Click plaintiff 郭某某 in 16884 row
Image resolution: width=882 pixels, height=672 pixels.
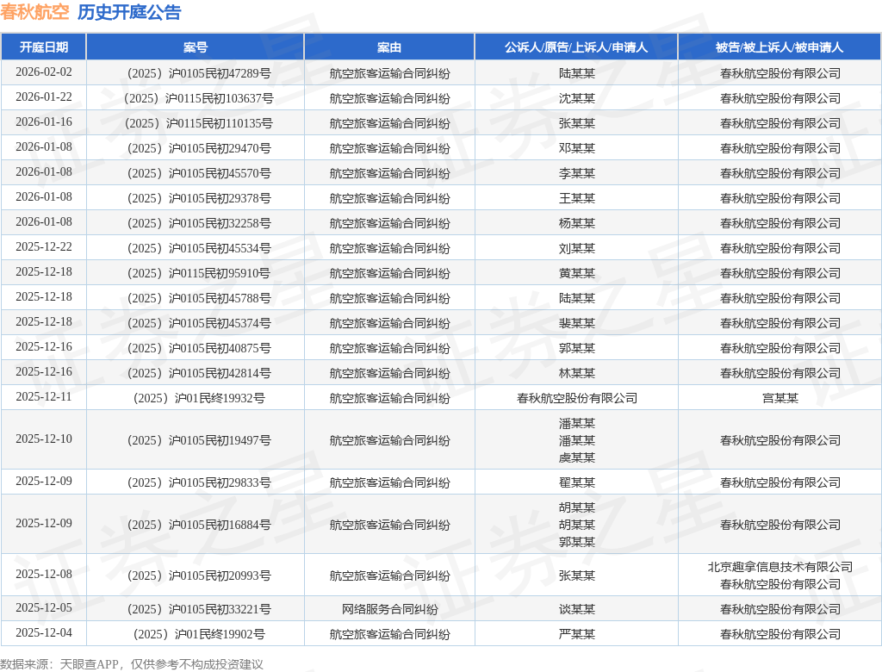[x=576, y=542]
